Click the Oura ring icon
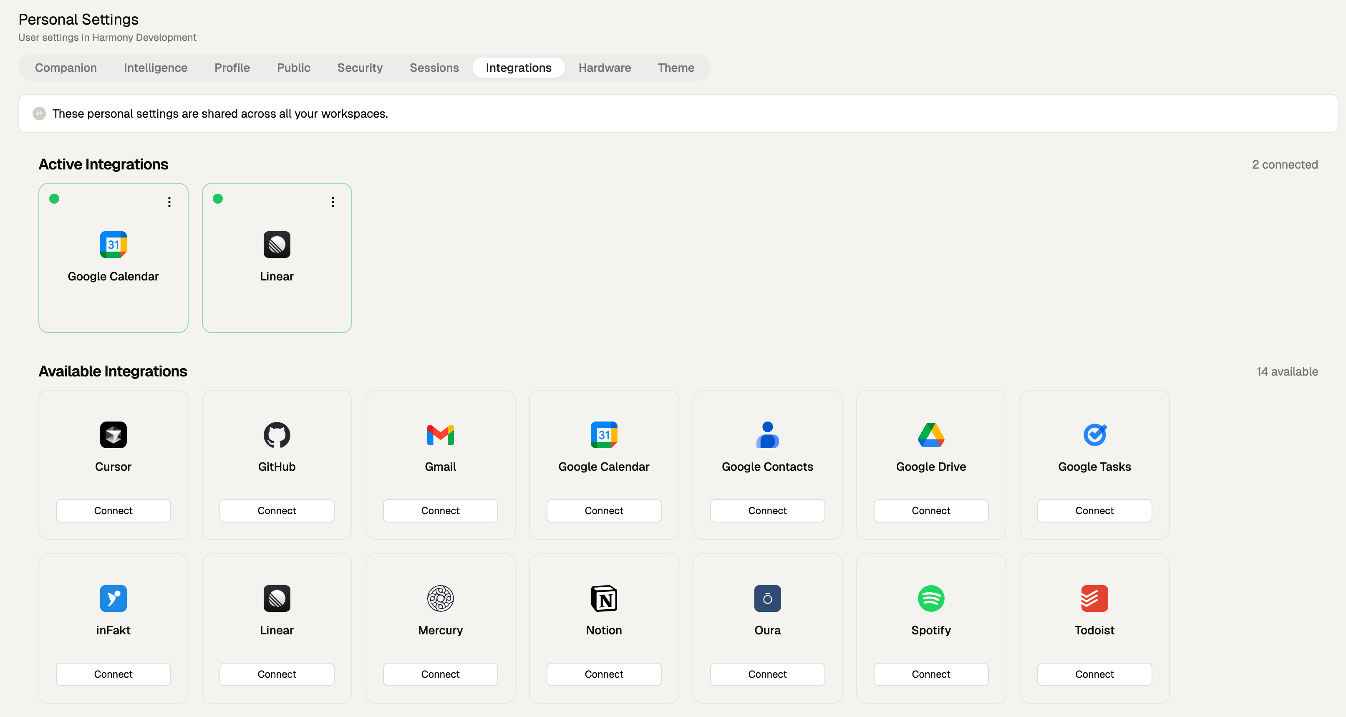The width and height of the screenshot is (1346, 717). pyautogui.click(x=768, y=598)
